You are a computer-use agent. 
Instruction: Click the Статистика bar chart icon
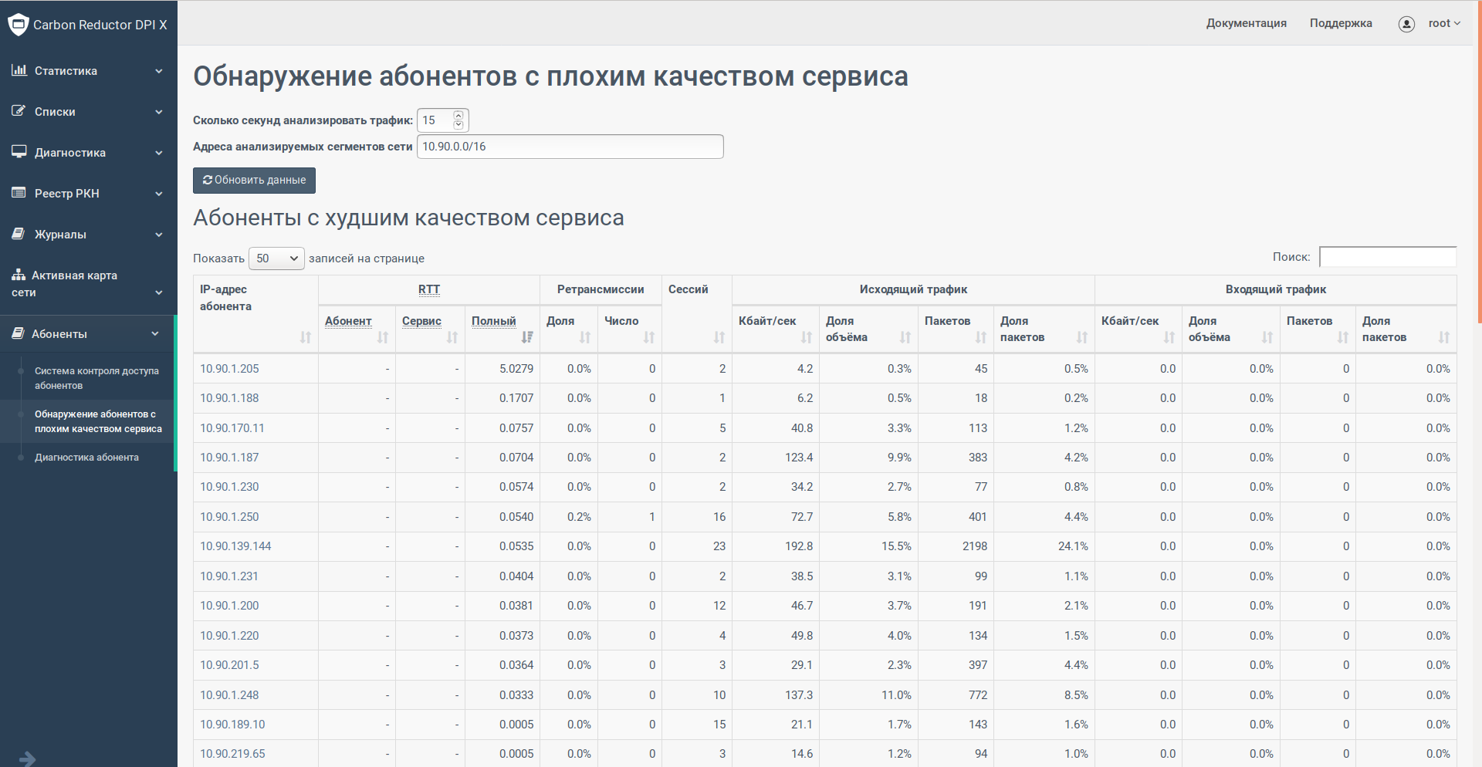pos(19,70)
